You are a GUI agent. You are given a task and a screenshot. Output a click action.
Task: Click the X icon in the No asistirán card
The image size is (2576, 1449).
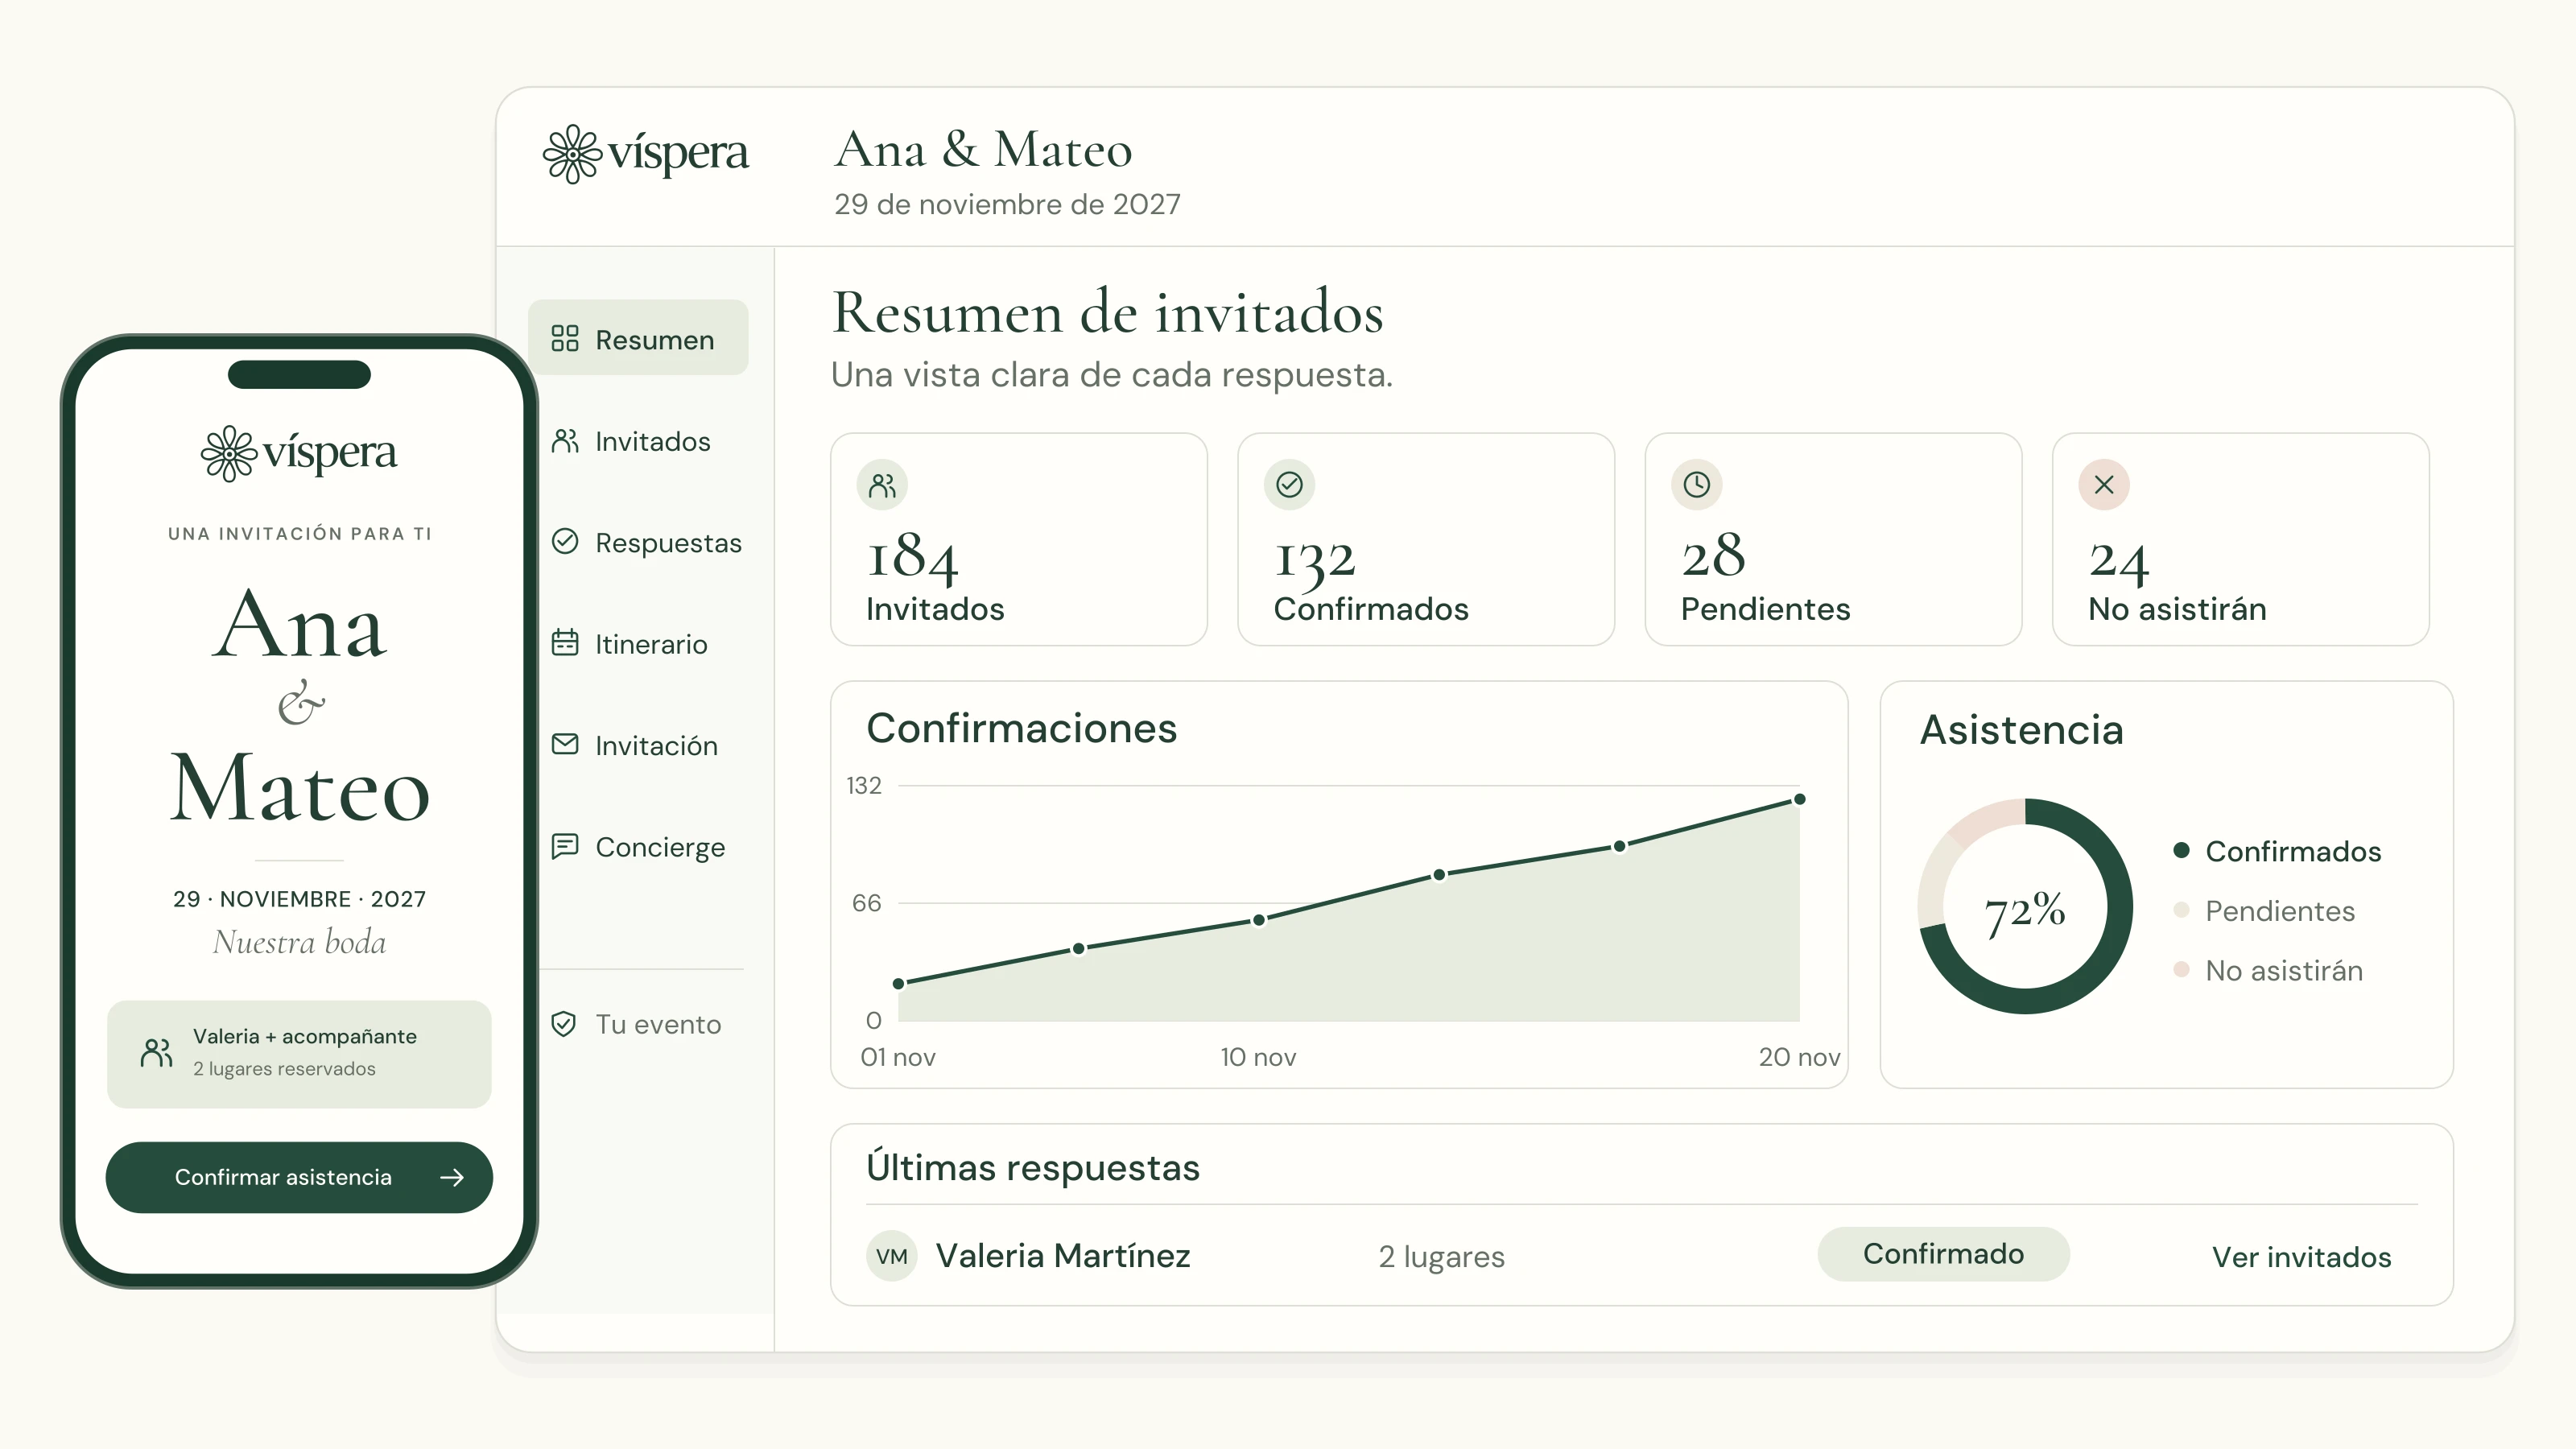click(x=2104, y=485)
